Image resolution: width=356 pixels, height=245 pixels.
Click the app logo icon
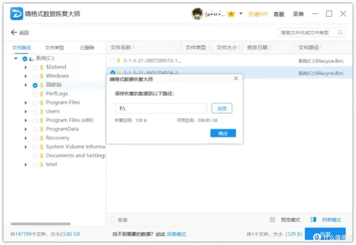(16, 13)
